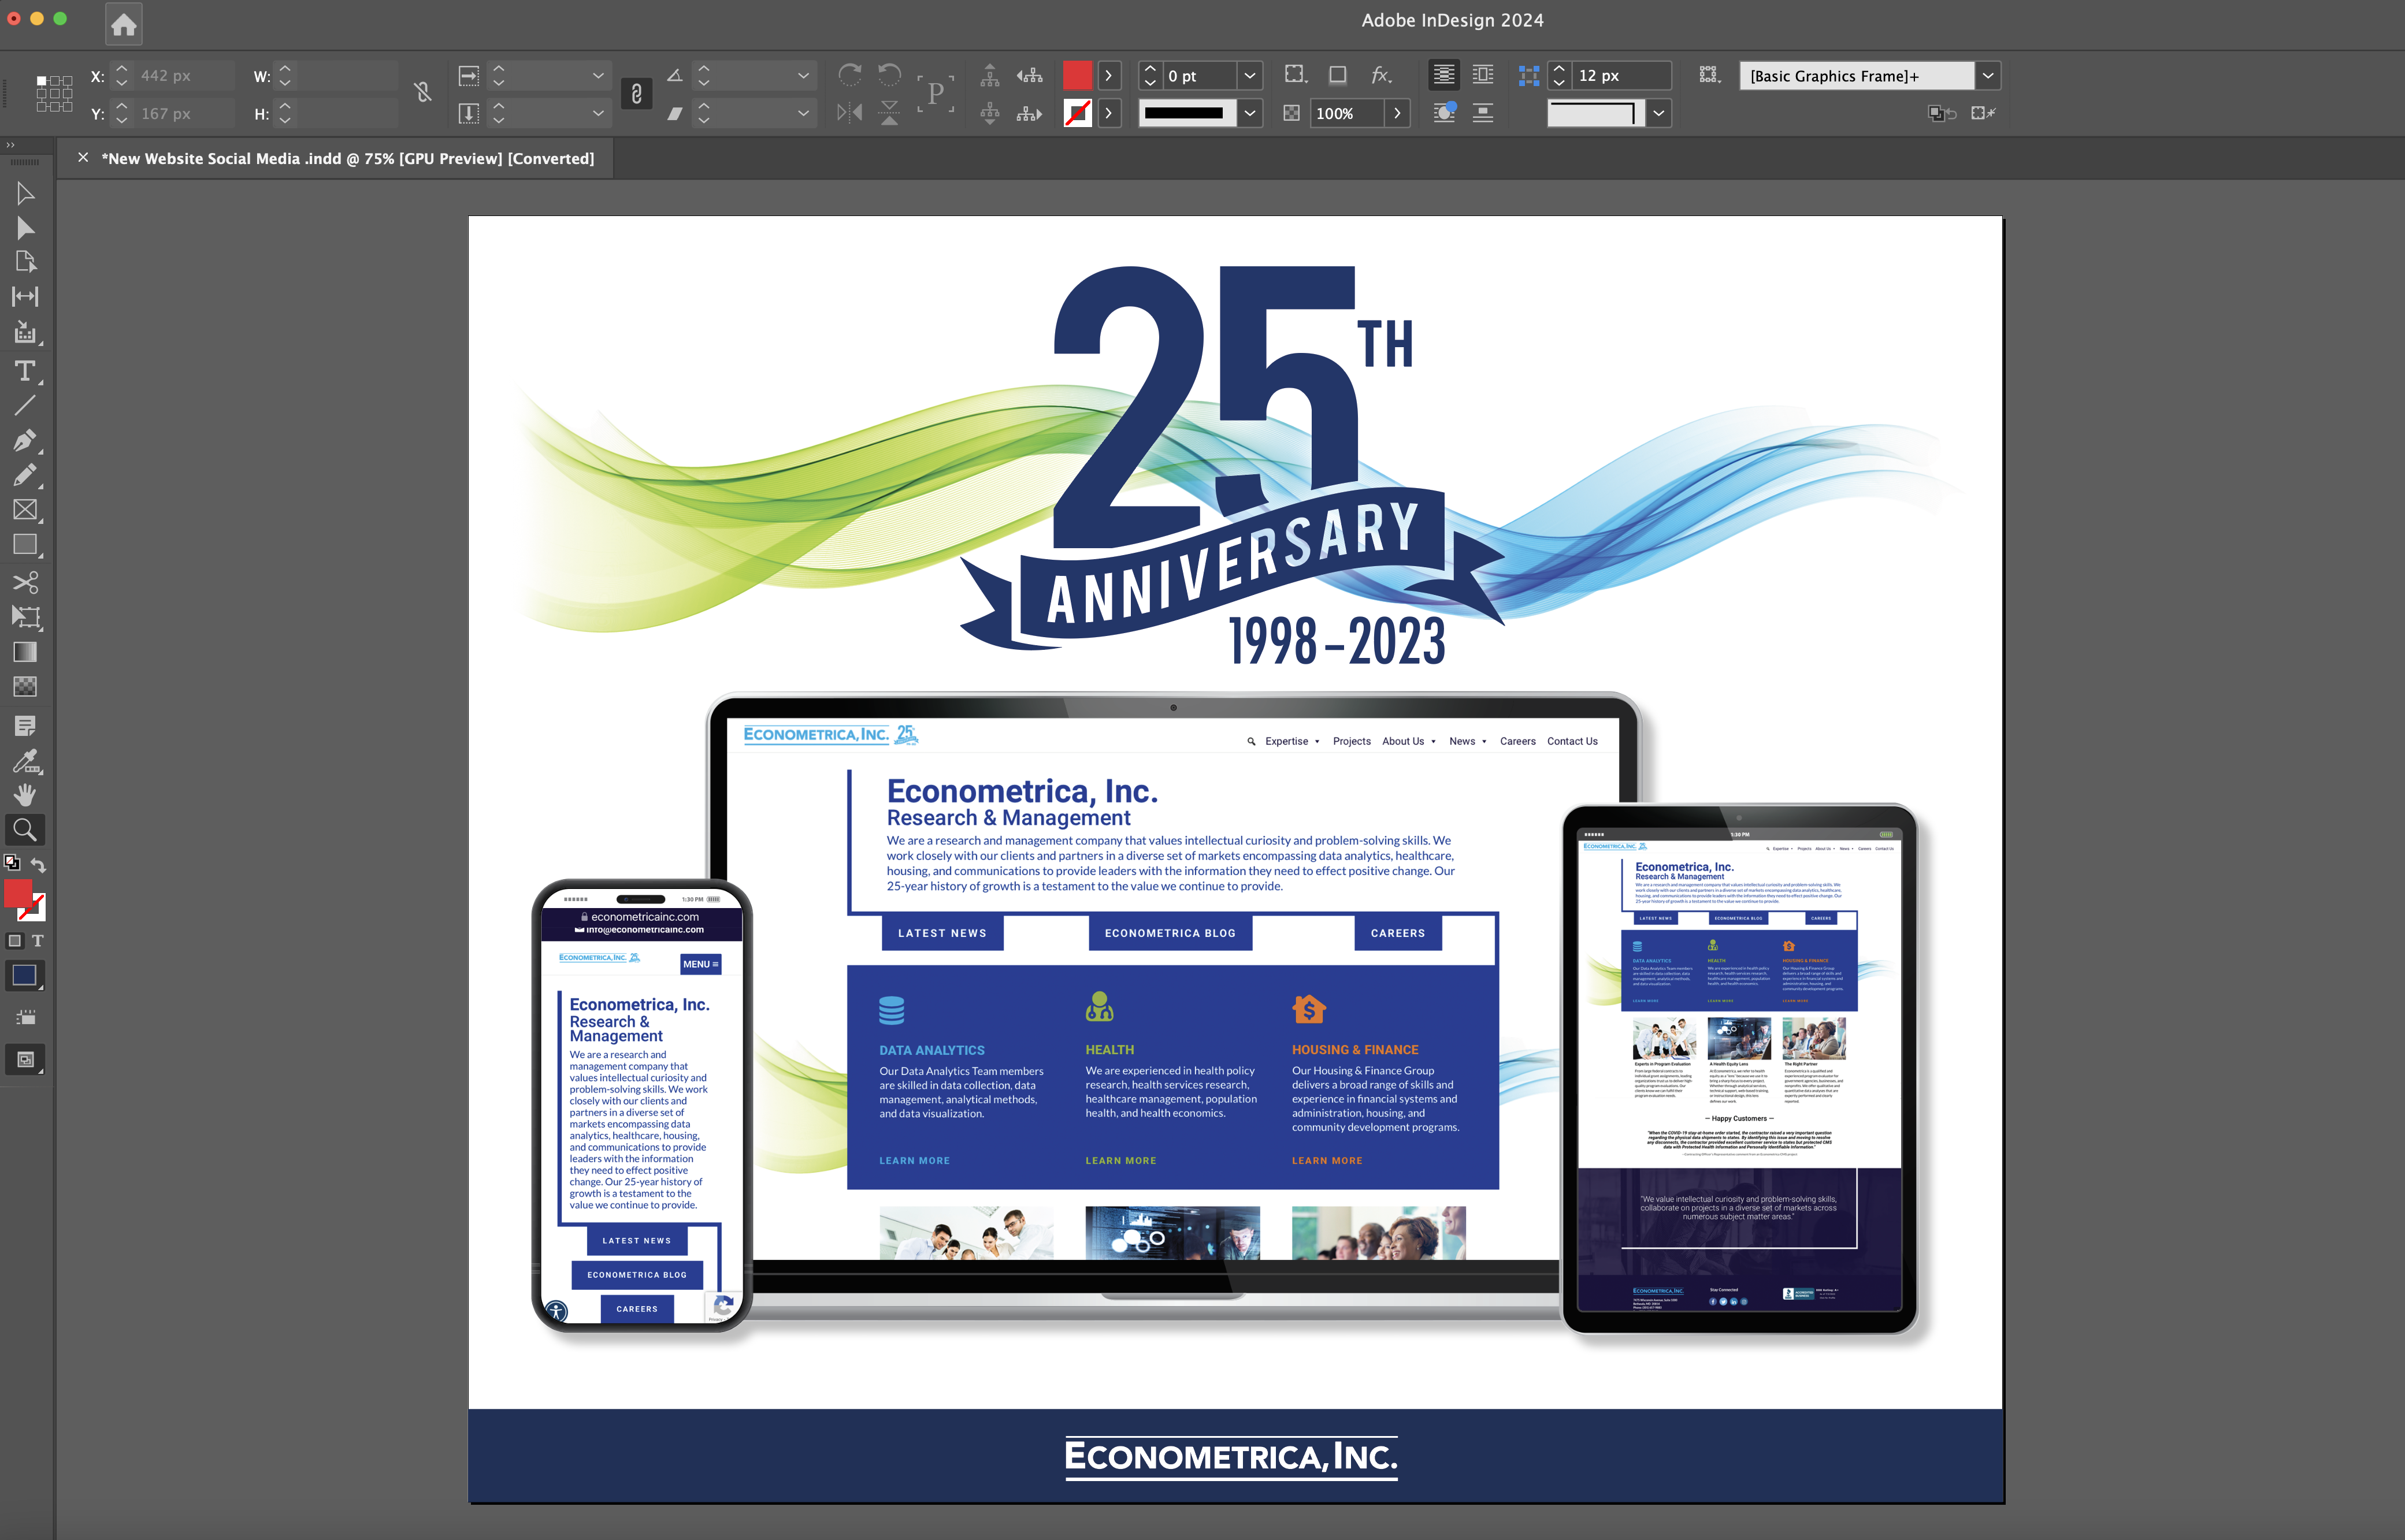Open the object style Basic Graphics Frame dropdown
2405x1540 pixels.
[1988, 75]
